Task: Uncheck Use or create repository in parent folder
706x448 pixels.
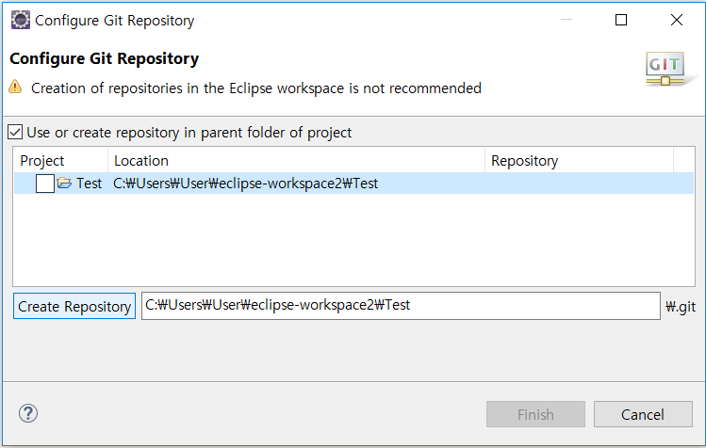Action: point(15,133)
